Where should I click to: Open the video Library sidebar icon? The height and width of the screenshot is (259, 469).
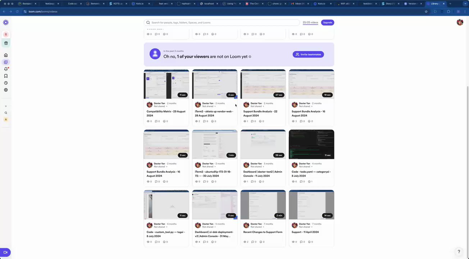(6, 62)
